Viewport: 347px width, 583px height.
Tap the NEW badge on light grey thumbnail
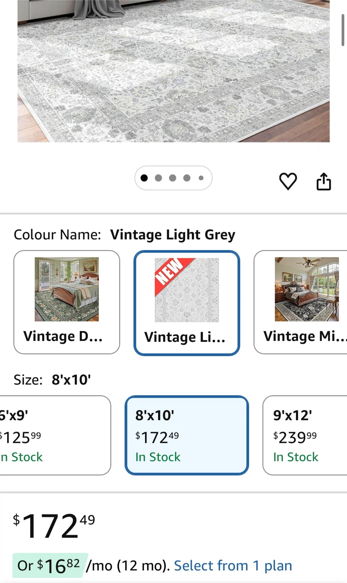[x=169, y=271]
